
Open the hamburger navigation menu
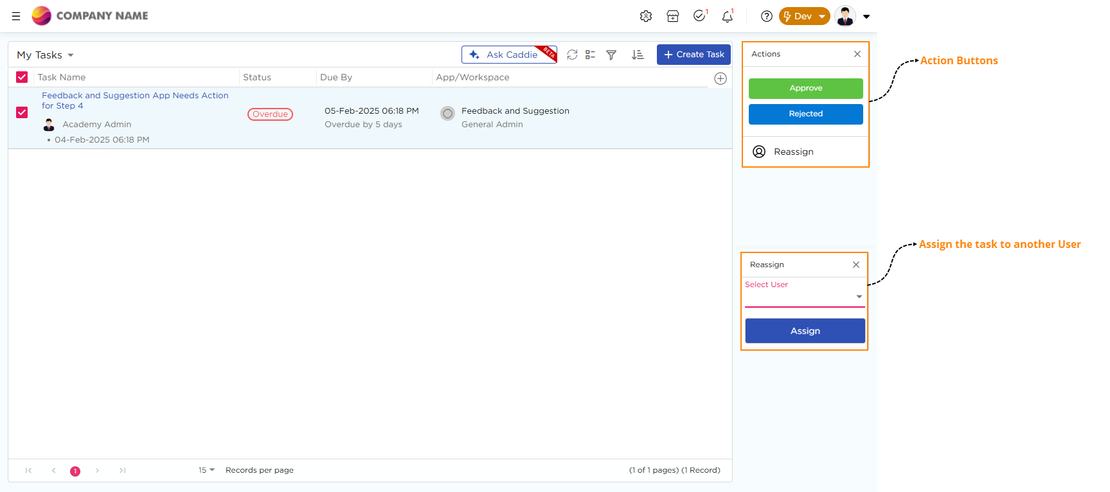pos(16,16)
